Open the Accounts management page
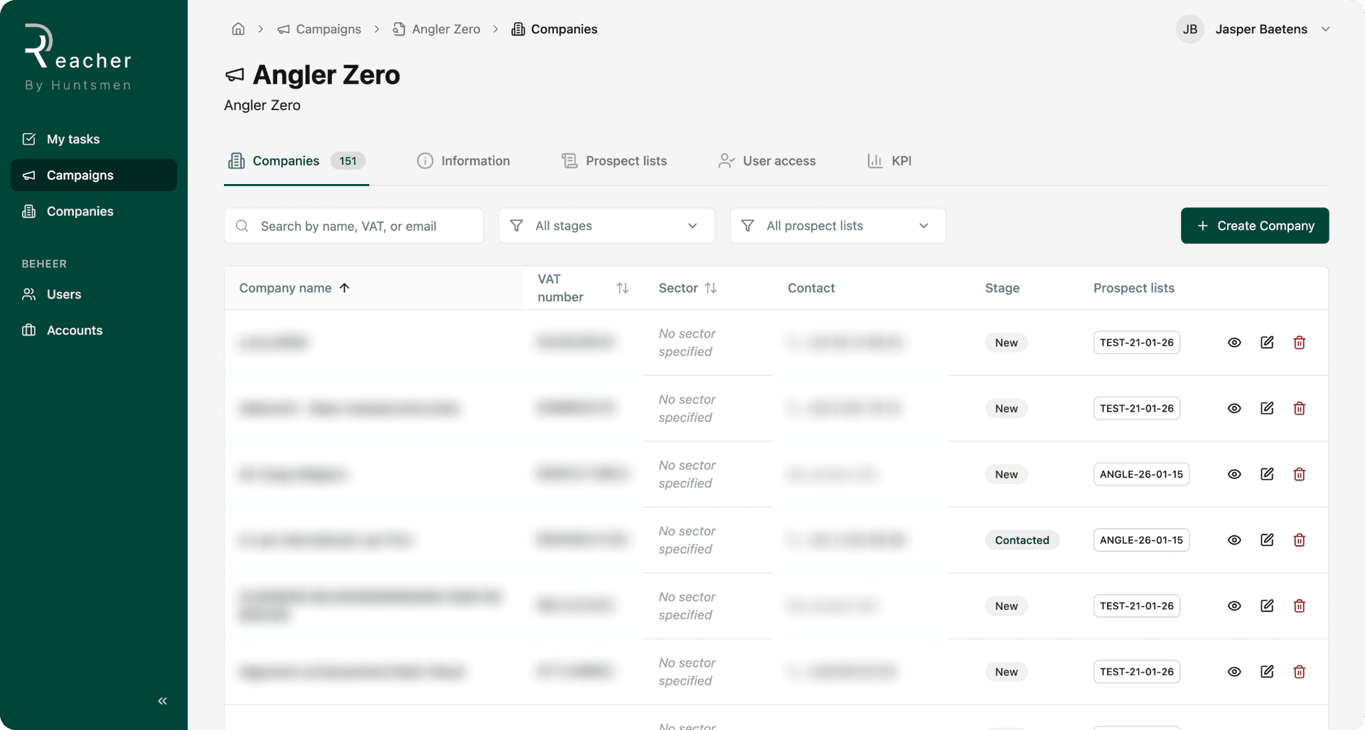The image size is (1365, 730). pos(75,330)
